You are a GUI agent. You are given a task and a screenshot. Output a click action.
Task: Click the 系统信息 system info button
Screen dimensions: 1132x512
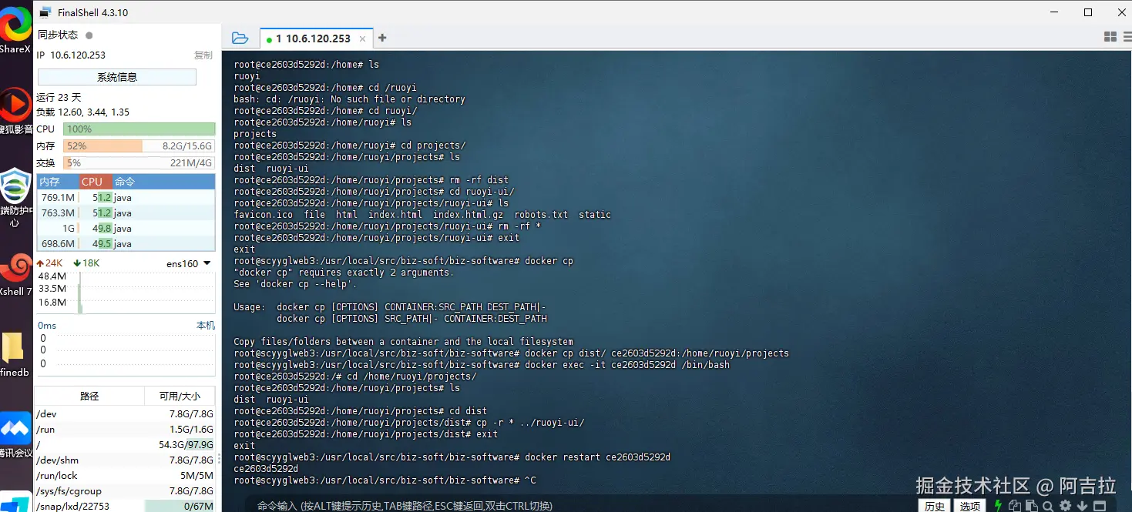coord(117,77)
